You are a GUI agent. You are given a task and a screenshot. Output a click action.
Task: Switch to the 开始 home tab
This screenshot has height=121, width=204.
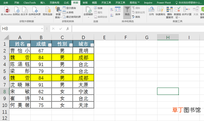(x=17, y=3)
